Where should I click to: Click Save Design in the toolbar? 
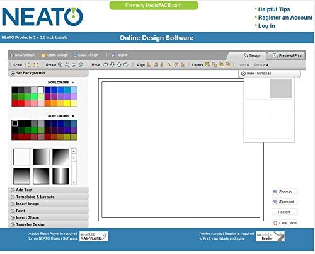[86, 55]
